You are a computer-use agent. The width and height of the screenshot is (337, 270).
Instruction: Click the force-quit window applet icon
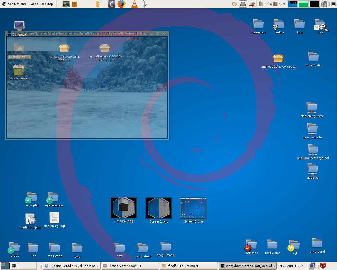coord(252,4)
